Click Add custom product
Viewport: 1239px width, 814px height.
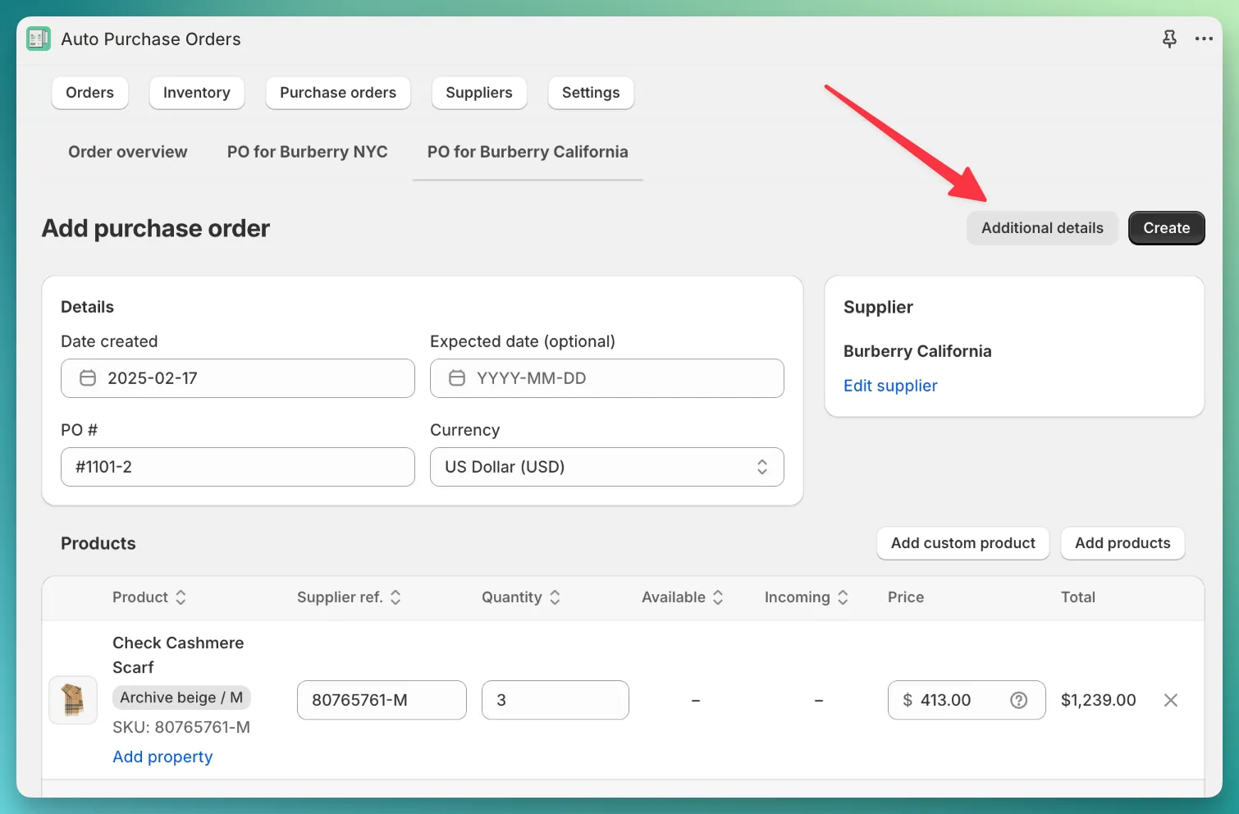pos(963,543)
